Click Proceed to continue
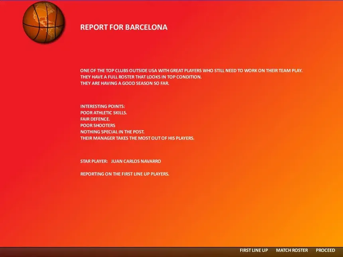Screen dimensions: 343x257 pos(325,250)
